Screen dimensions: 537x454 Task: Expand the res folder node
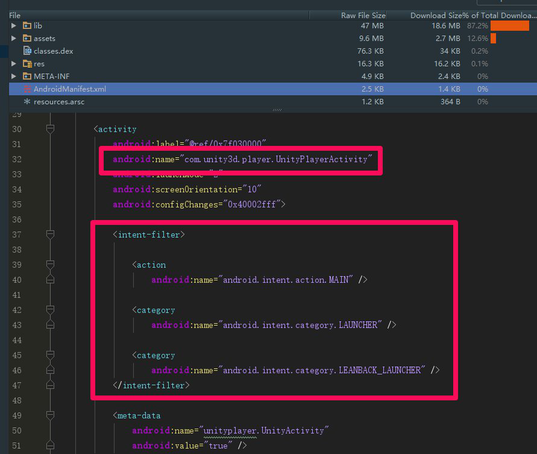click(x=14, y=63)
